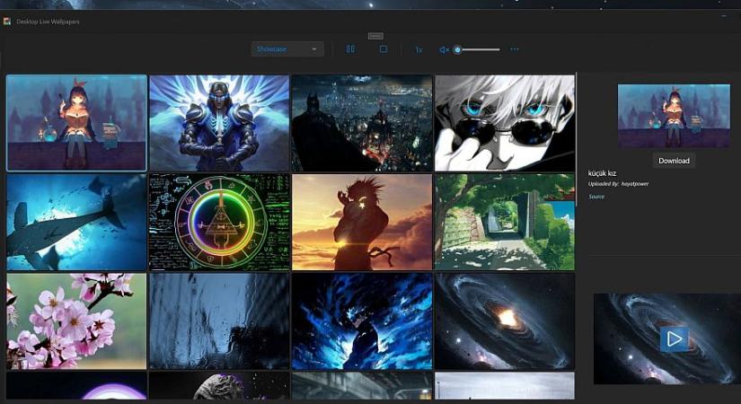Adjust the volume slider

click(478, 49)
